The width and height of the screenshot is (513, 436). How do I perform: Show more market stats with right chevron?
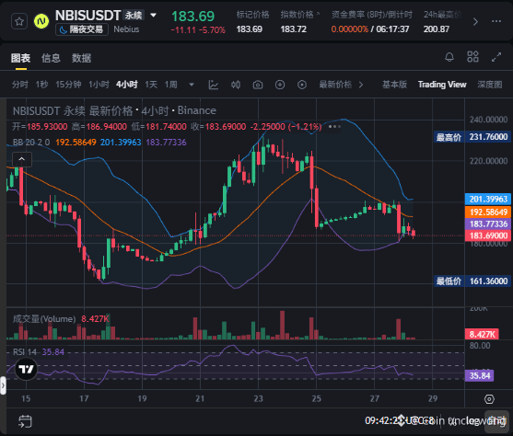[475, 21]
